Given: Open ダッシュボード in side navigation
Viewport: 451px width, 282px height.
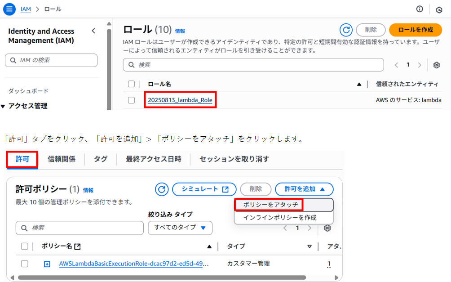Looking at the screenshot, I should pyautogui.click(x=28, y=91).
